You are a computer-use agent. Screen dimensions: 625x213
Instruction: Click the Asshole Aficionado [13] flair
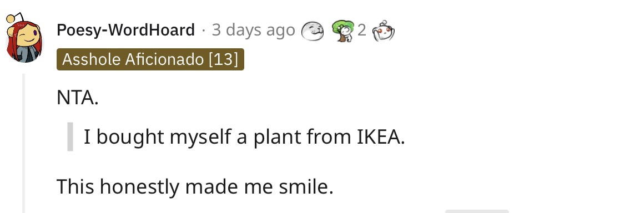tap(150, 60)
